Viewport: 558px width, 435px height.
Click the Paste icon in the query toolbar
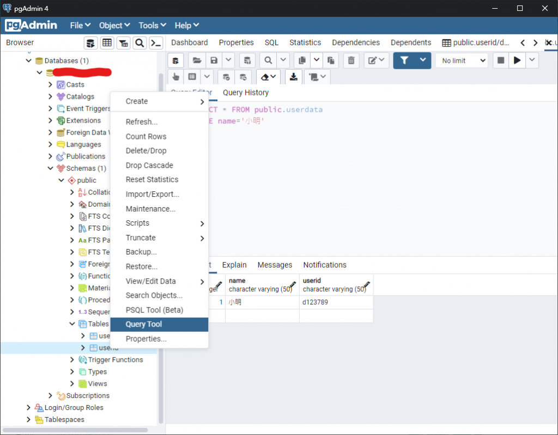coord(331,61)
